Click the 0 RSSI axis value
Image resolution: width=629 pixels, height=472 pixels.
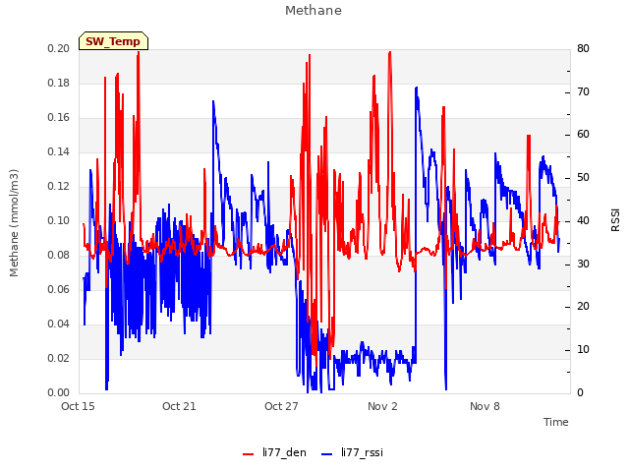coord(580,392)
